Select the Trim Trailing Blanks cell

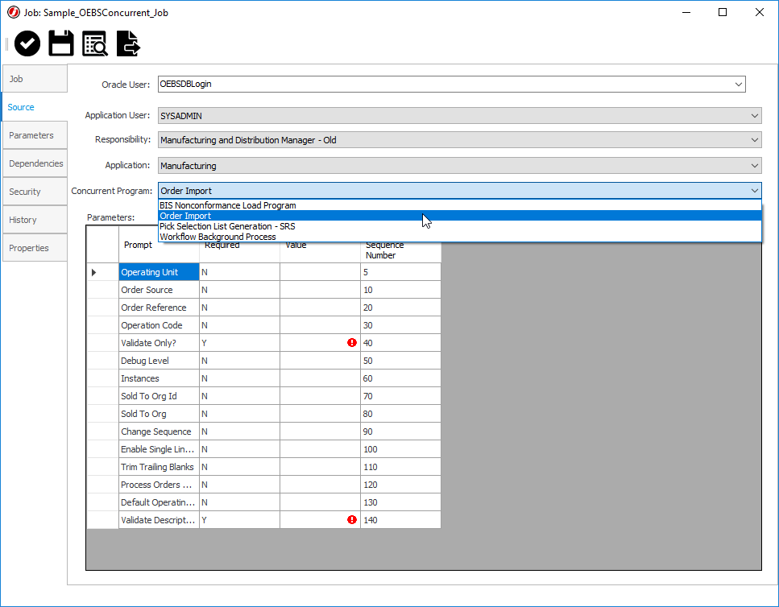pos(159,467)
